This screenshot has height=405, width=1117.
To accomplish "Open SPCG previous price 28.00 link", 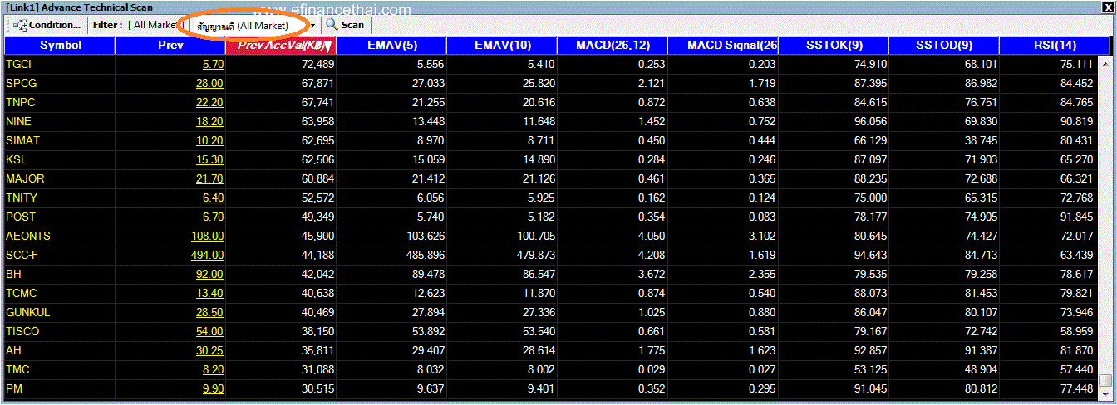I will tap(209, 83).
